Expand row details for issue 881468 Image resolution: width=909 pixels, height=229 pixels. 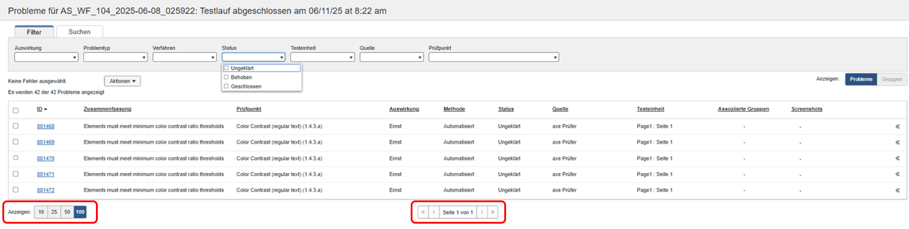click(x=896, y=126)
